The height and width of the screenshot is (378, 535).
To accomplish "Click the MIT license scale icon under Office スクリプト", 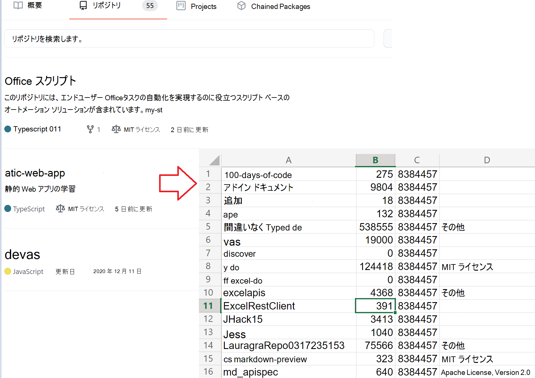I will click(116, 129).
